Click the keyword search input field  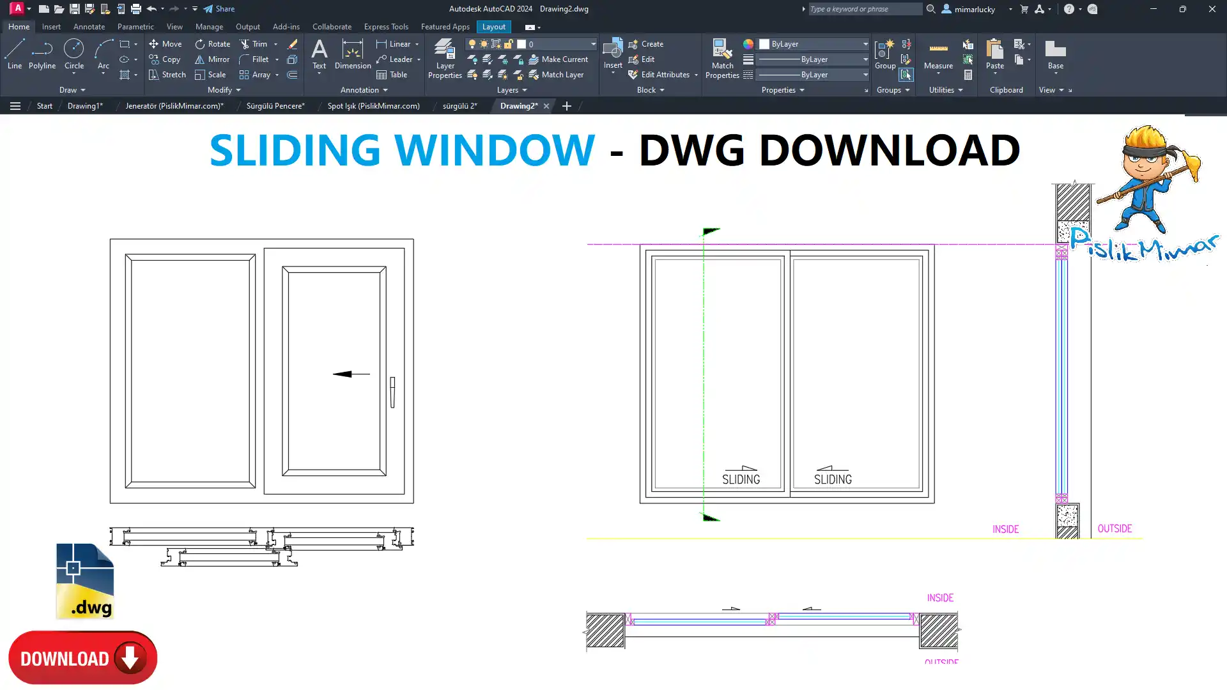[x=864, y=9]
